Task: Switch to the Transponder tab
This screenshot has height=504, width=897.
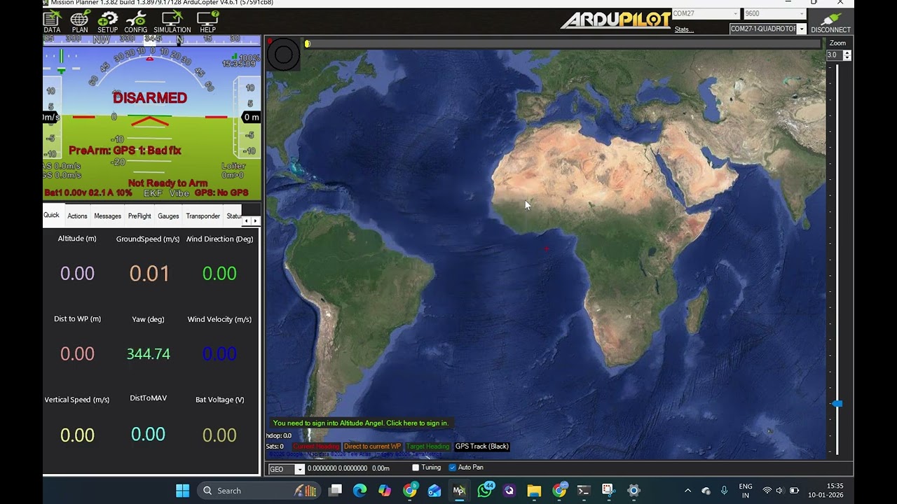Action: click(203, 216)
